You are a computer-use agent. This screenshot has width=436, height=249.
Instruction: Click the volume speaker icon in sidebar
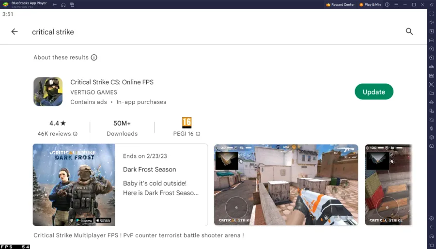point(432,22)
